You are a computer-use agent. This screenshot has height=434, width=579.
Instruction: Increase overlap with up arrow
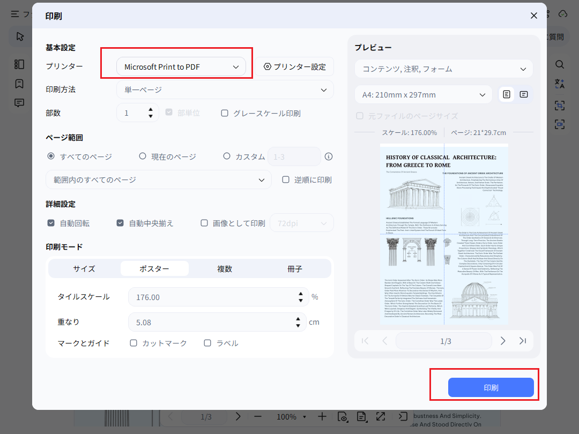(x=298, y=319)
